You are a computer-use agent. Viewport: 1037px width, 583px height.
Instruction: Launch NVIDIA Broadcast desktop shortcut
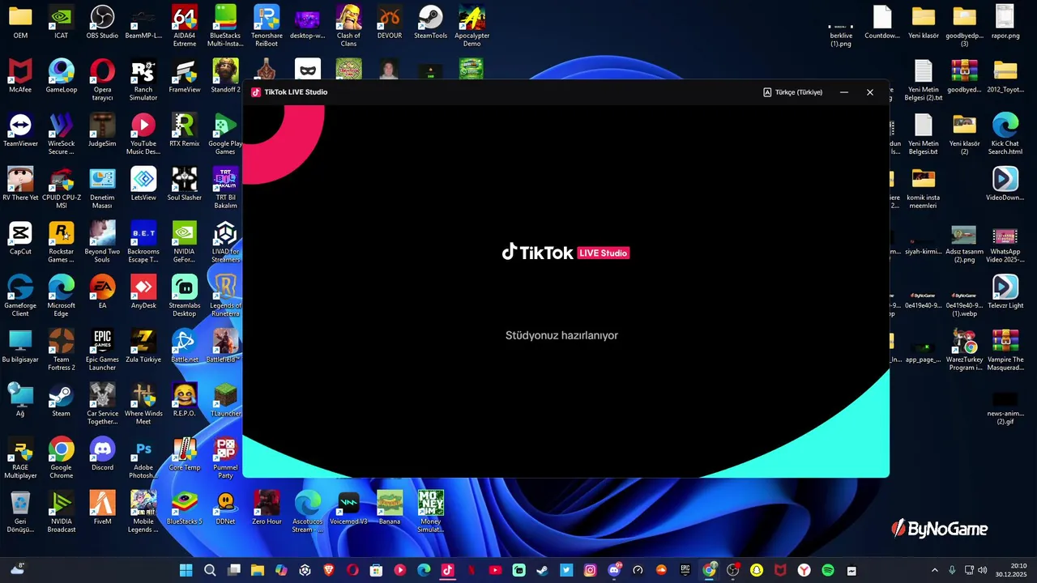click(x=62, y=513)
